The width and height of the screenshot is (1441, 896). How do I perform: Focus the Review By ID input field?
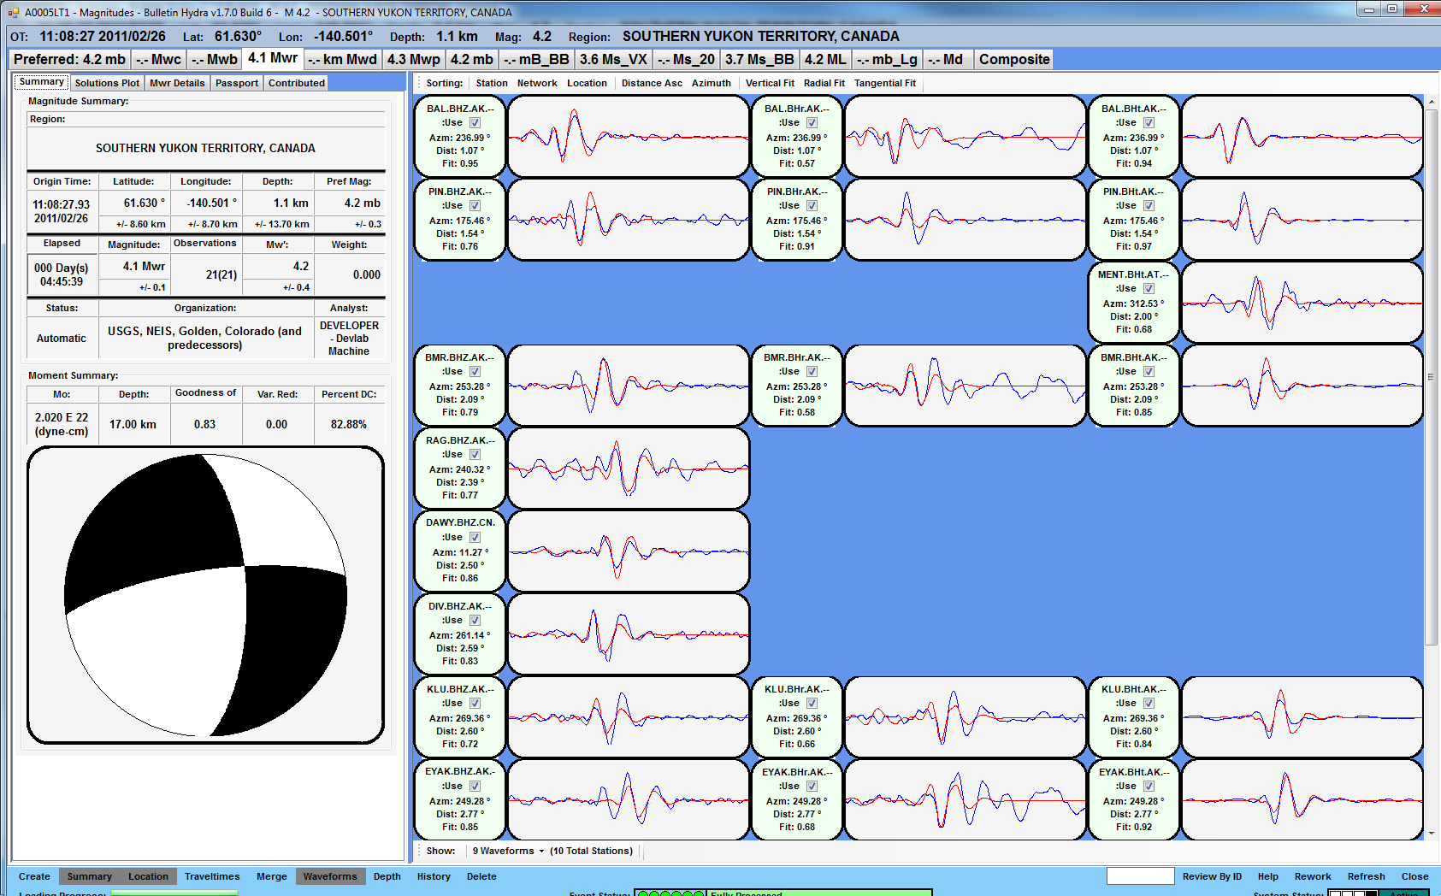tap(1140, 875)
